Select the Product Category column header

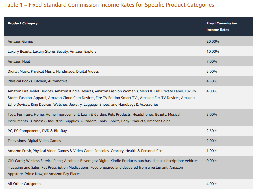(23, 23)
